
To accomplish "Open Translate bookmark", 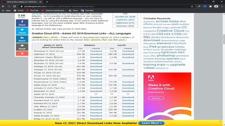I will 88,10.
